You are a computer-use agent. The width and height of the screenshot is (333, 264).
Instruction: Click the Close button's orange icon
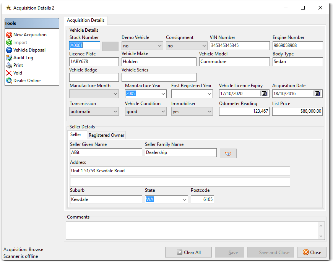(306, 252)
